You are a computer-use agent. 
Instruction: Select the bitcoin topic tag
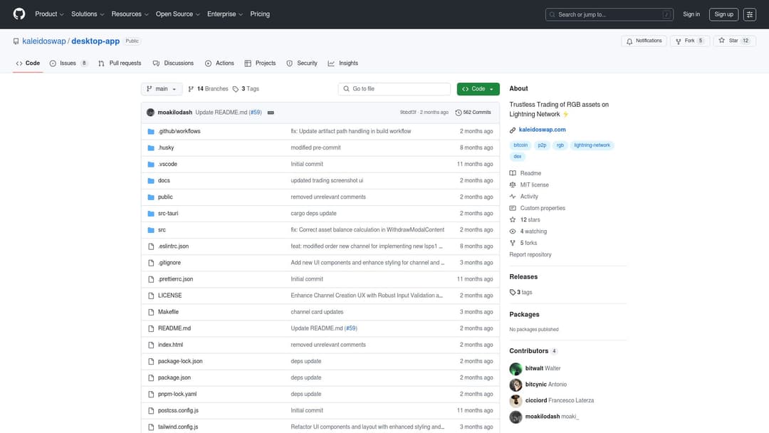[x=520, y=145]
